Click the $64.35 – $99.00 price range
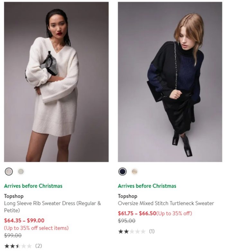Viewport: 225px width, 252px height. click(x=24, y=220)
